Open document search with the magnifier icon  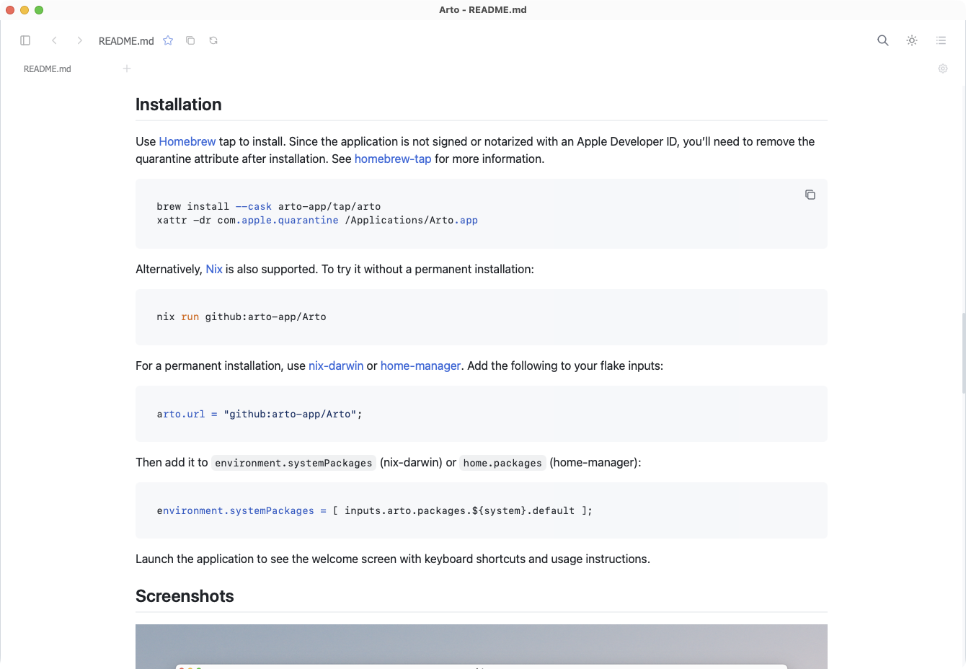(882, 40)
